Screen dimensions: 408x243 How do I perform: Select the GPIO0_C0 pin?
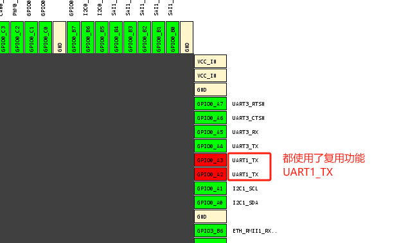tap(45, 37)
